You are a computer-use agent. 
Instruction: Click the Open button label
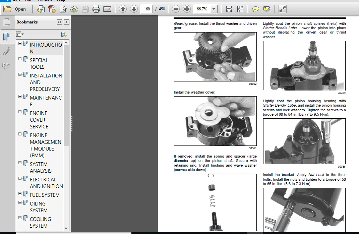coord(20,9)
